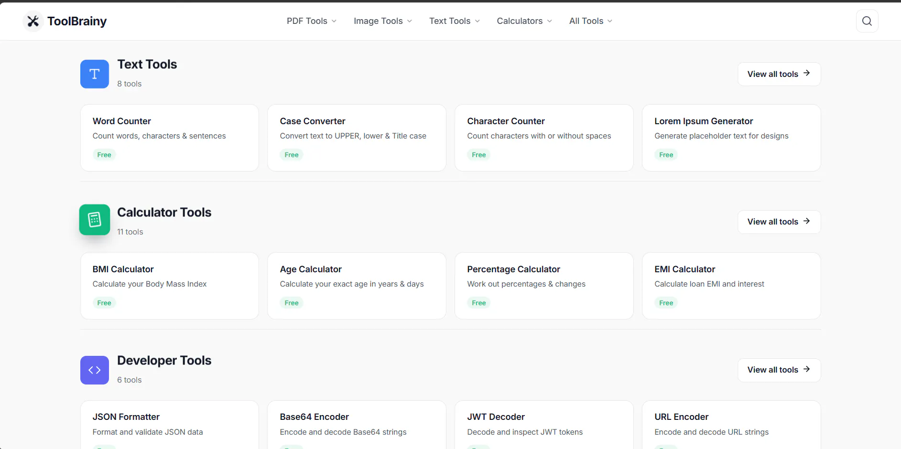Image resolution: width=901 pixels, height=449 pixels.
Task: Click the '11 tools' count label
Action: coord(130,232)
